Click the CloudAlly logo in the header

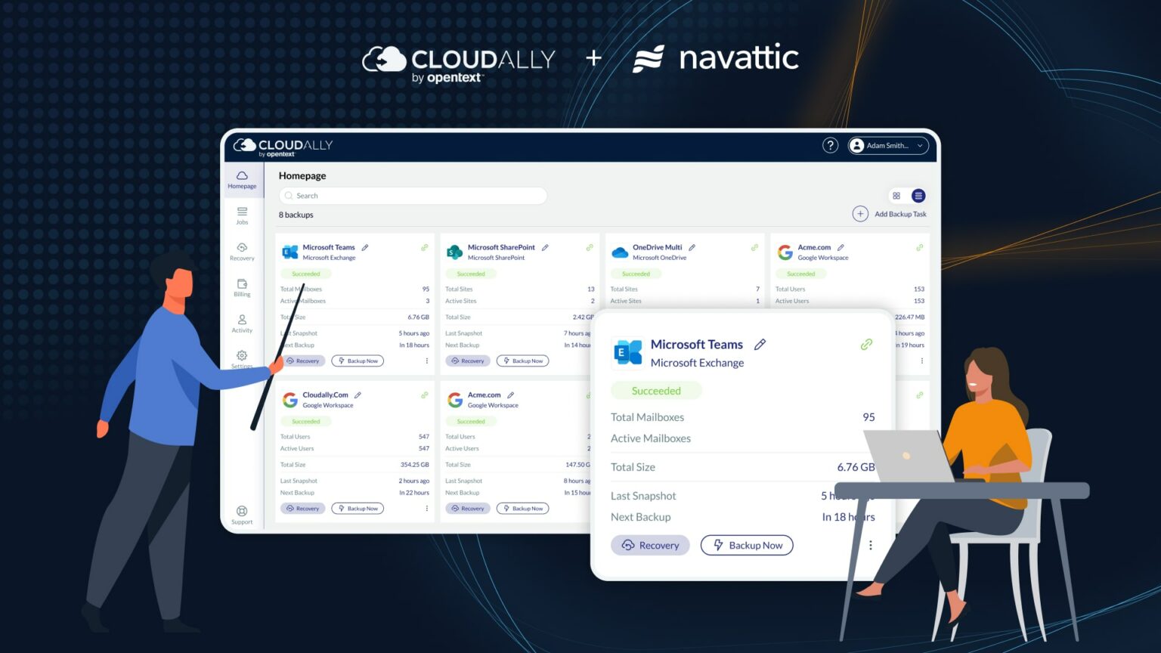click(x=282, y=147)
